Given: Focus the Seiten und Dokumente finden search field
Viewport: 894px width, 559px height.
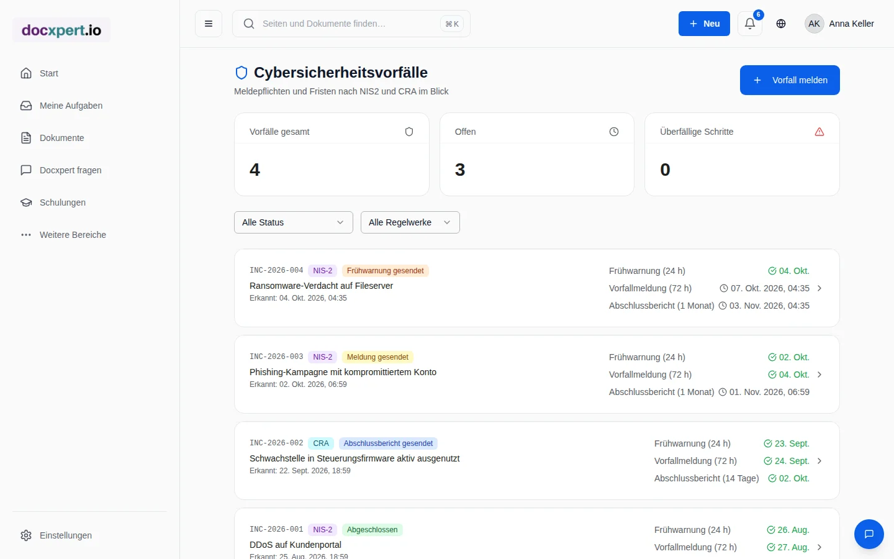Looking at the screenshot, I should click(351, 24).
